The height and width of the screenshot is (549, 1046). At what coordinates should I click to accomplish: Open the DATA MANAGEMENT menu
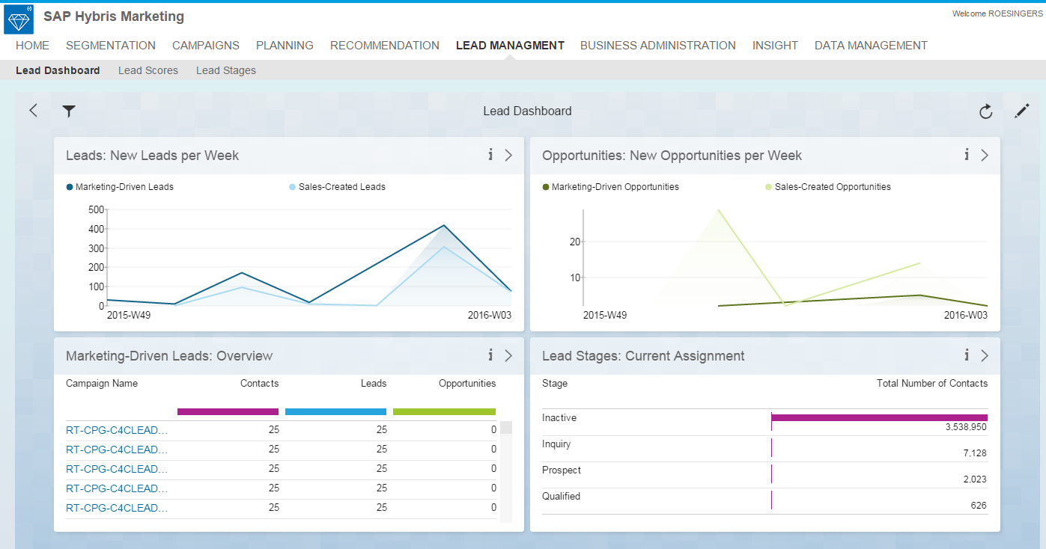click(x=871, y=46)
